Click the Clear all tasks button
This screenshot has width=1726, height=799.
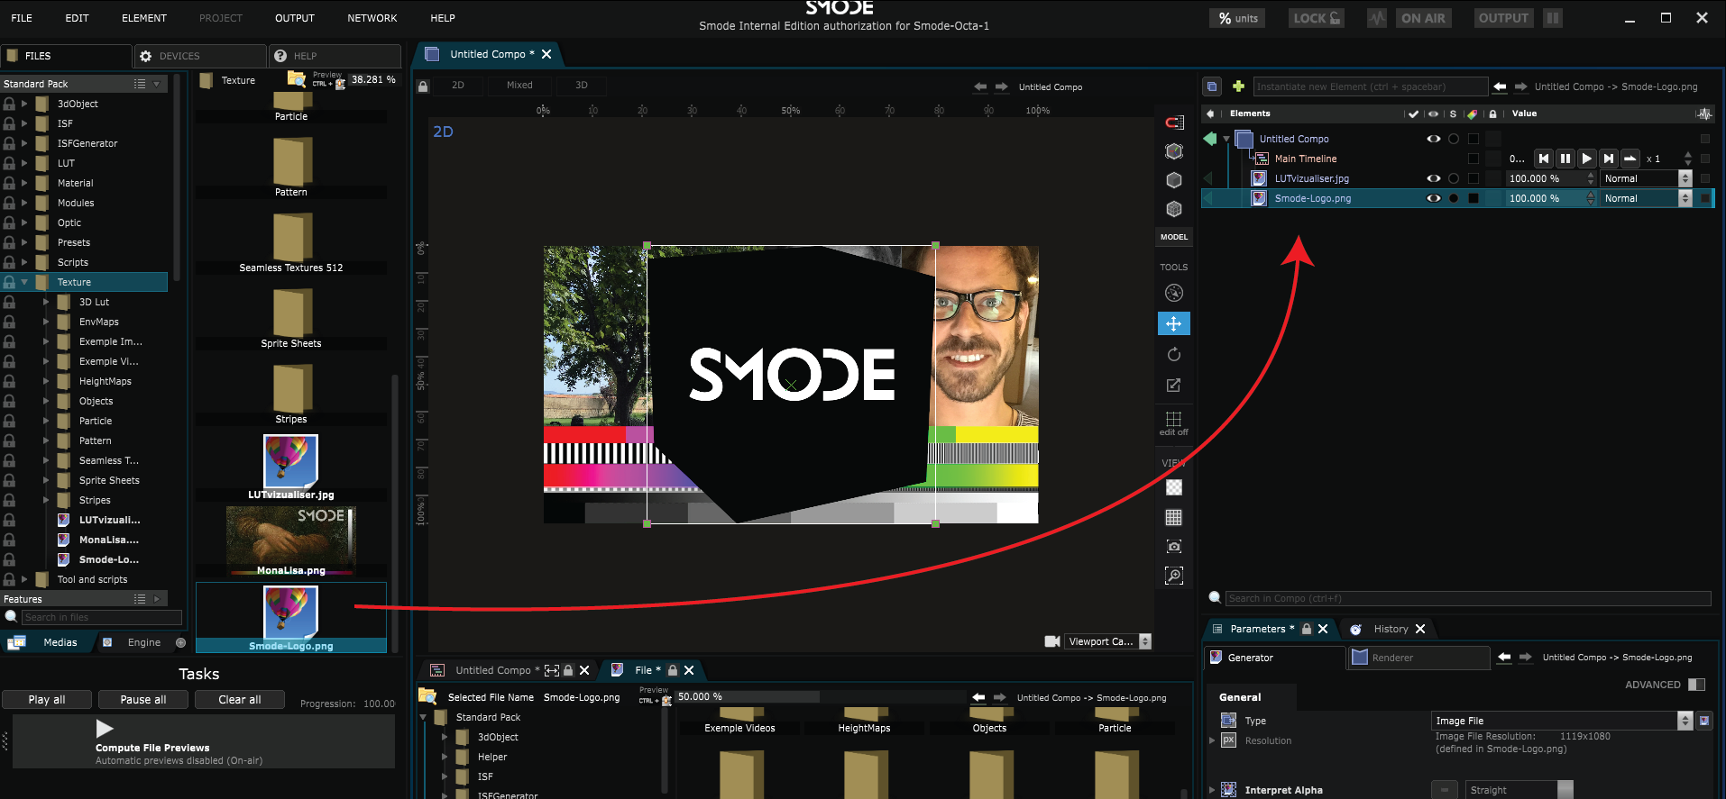240,699
